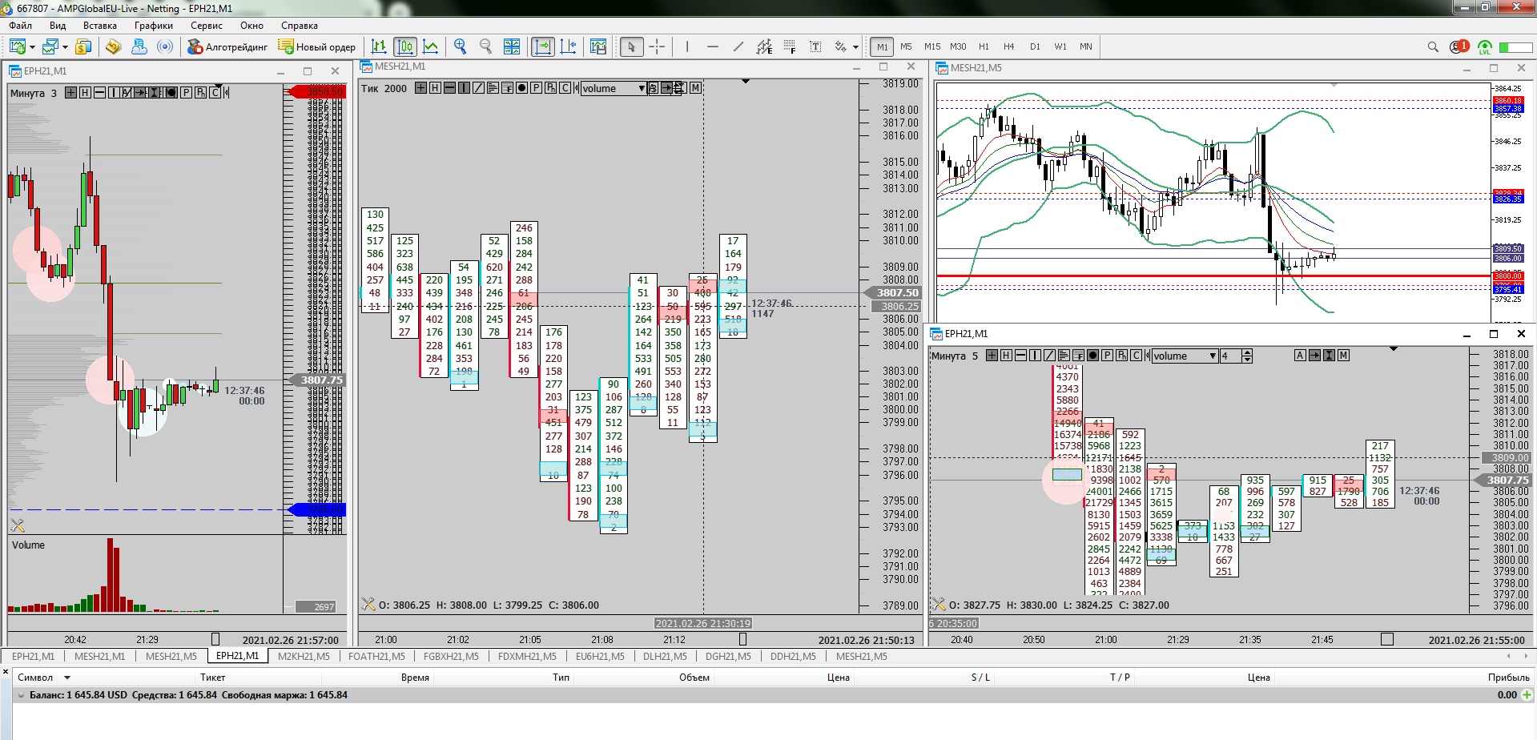This screenshot has width=1537, height=740.
Task: Zoom in on the chart
Action: coord(460,46)
